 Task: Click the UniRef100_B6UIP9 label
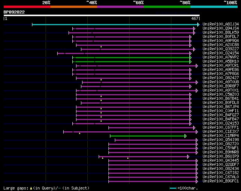click(x=221, y=156)
